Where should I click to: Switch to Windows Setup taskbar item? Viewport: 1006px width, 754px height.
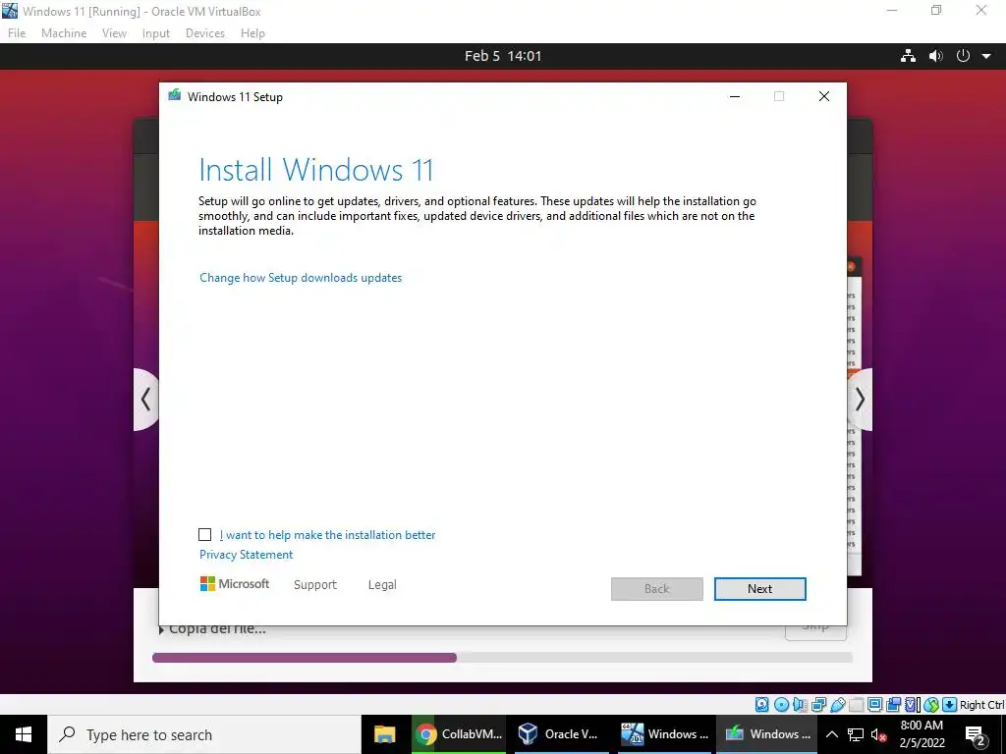pos(766,734)
